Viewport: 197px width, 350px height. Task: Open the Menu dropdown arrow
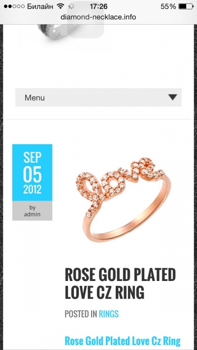173,97
